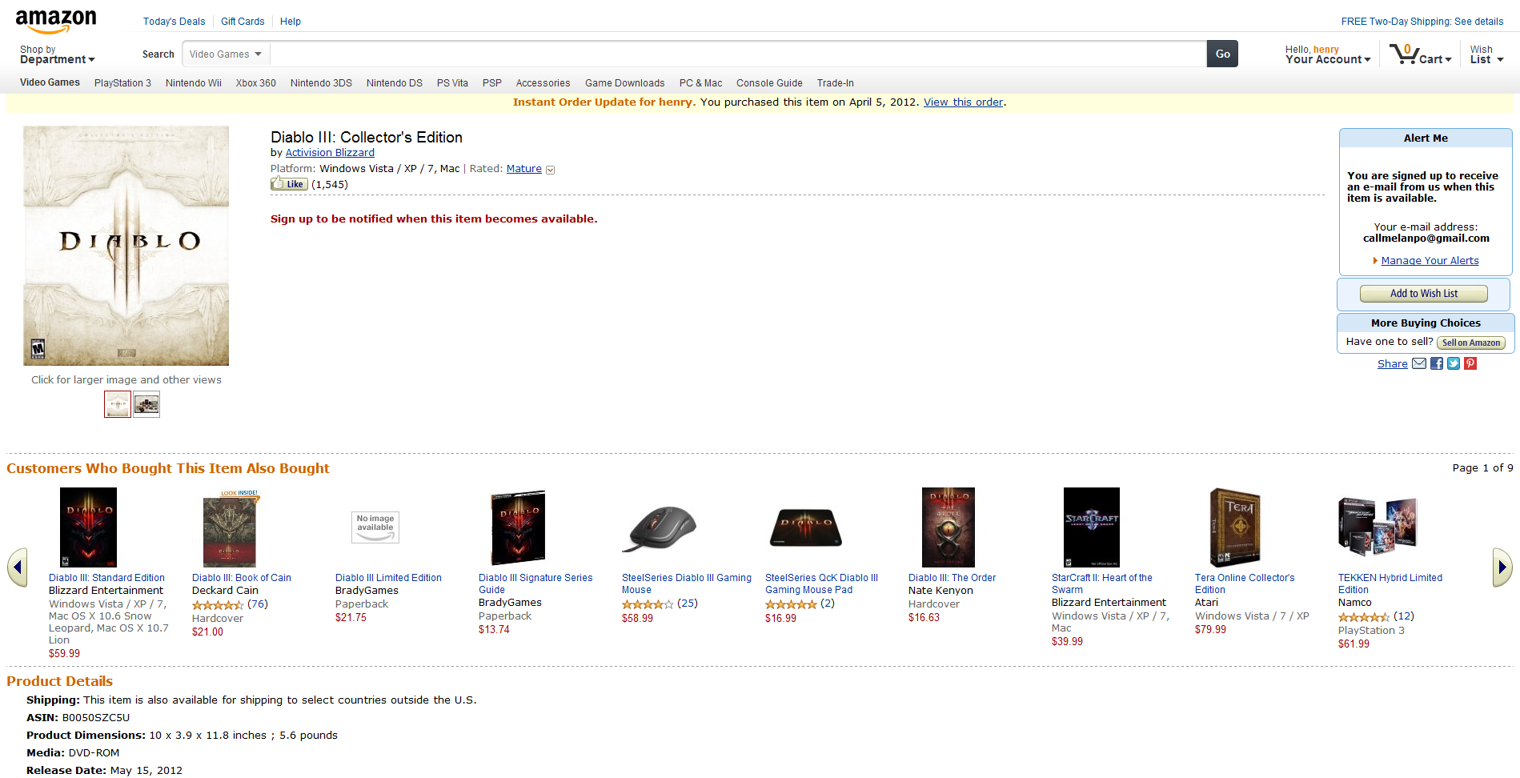Viewport: 1520px width, 778px height.
Task: Open Nintendo DS category
Action: click(x=395, y=83)
